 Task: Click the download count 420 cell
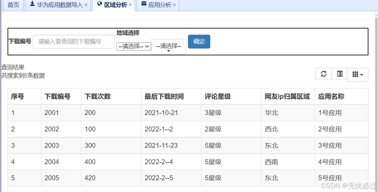[x=111, y=178]
